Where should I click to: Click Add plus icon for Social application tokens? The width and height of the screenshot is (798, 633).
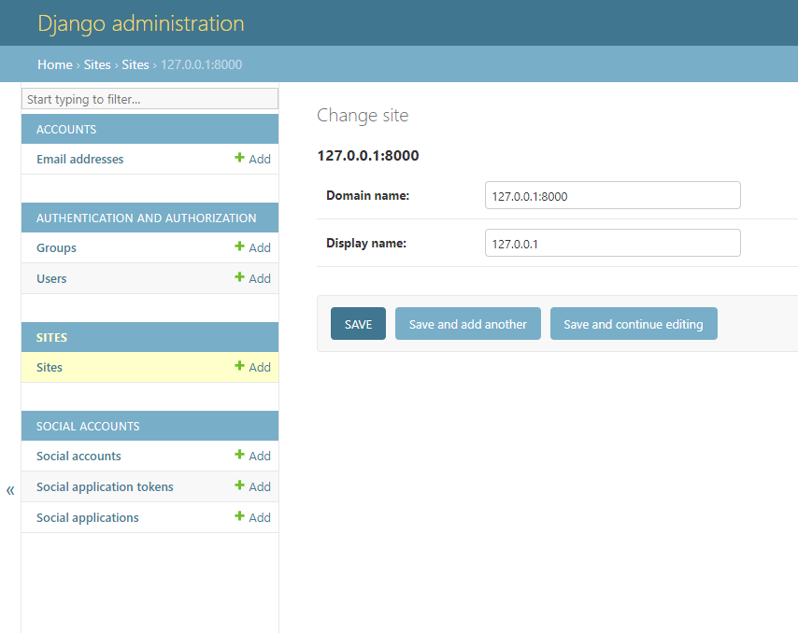tap(239, 486)
